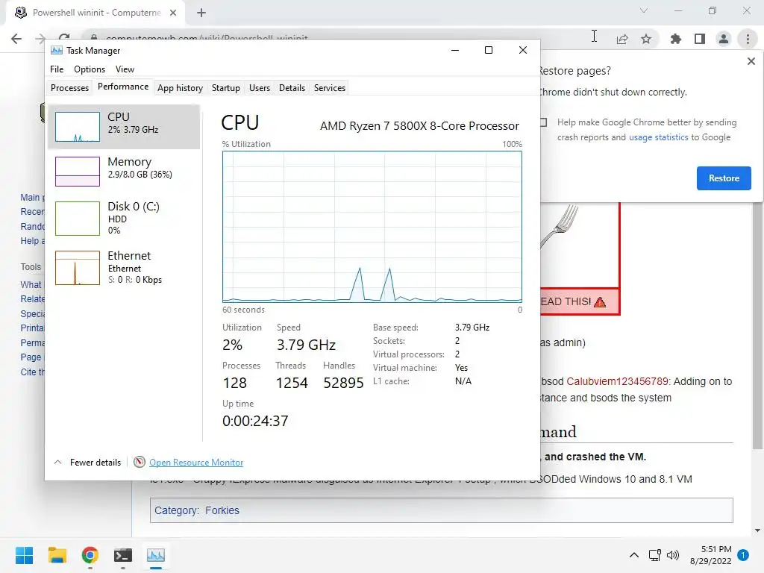This screenshot has height=573, width=764.
Task: Select Ethernet performance item
Action: 125,268
